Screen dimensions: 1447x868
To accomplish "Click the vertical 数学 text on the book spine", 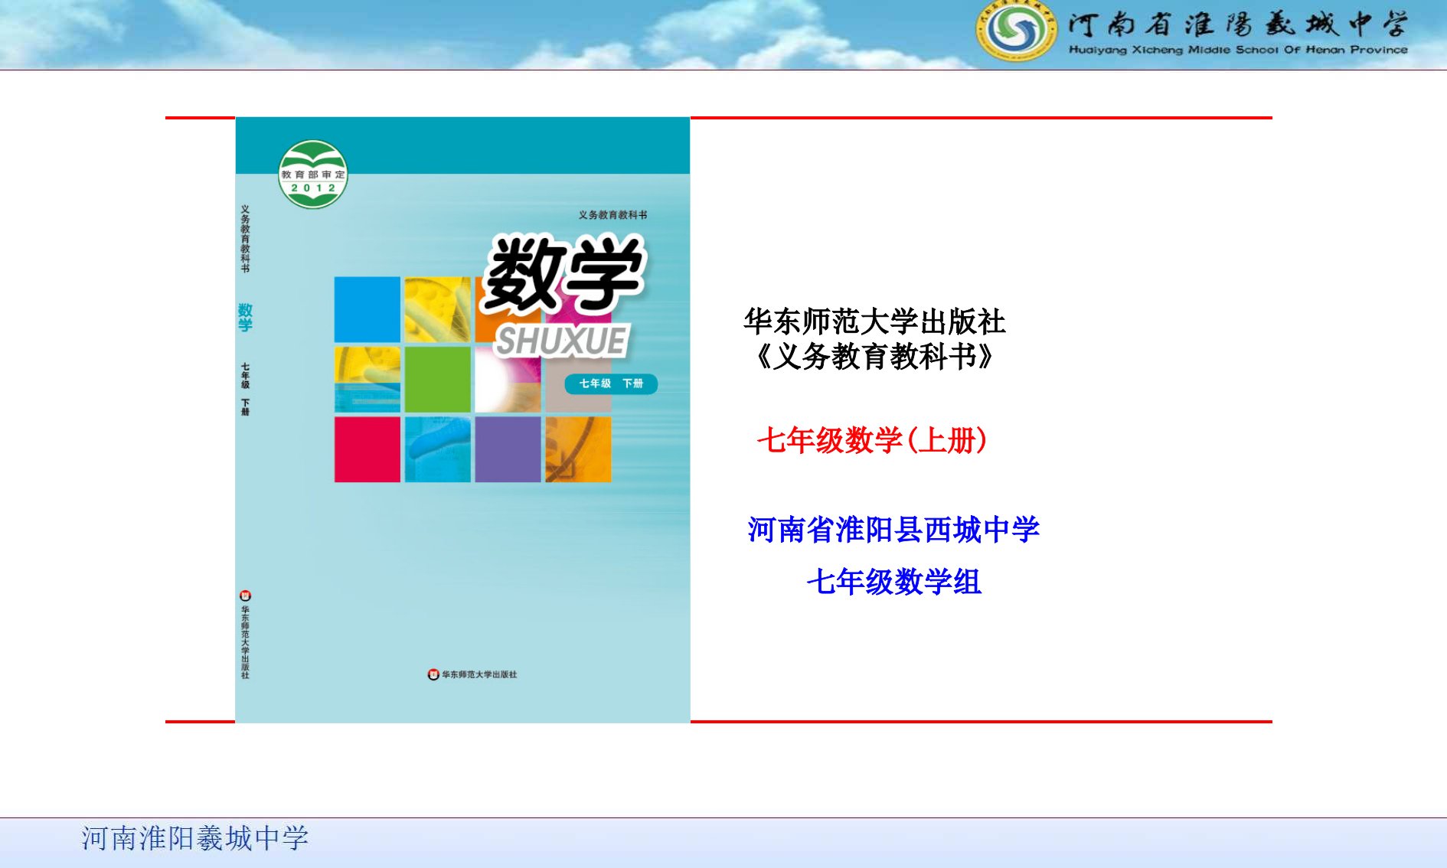I will point(245,317).
